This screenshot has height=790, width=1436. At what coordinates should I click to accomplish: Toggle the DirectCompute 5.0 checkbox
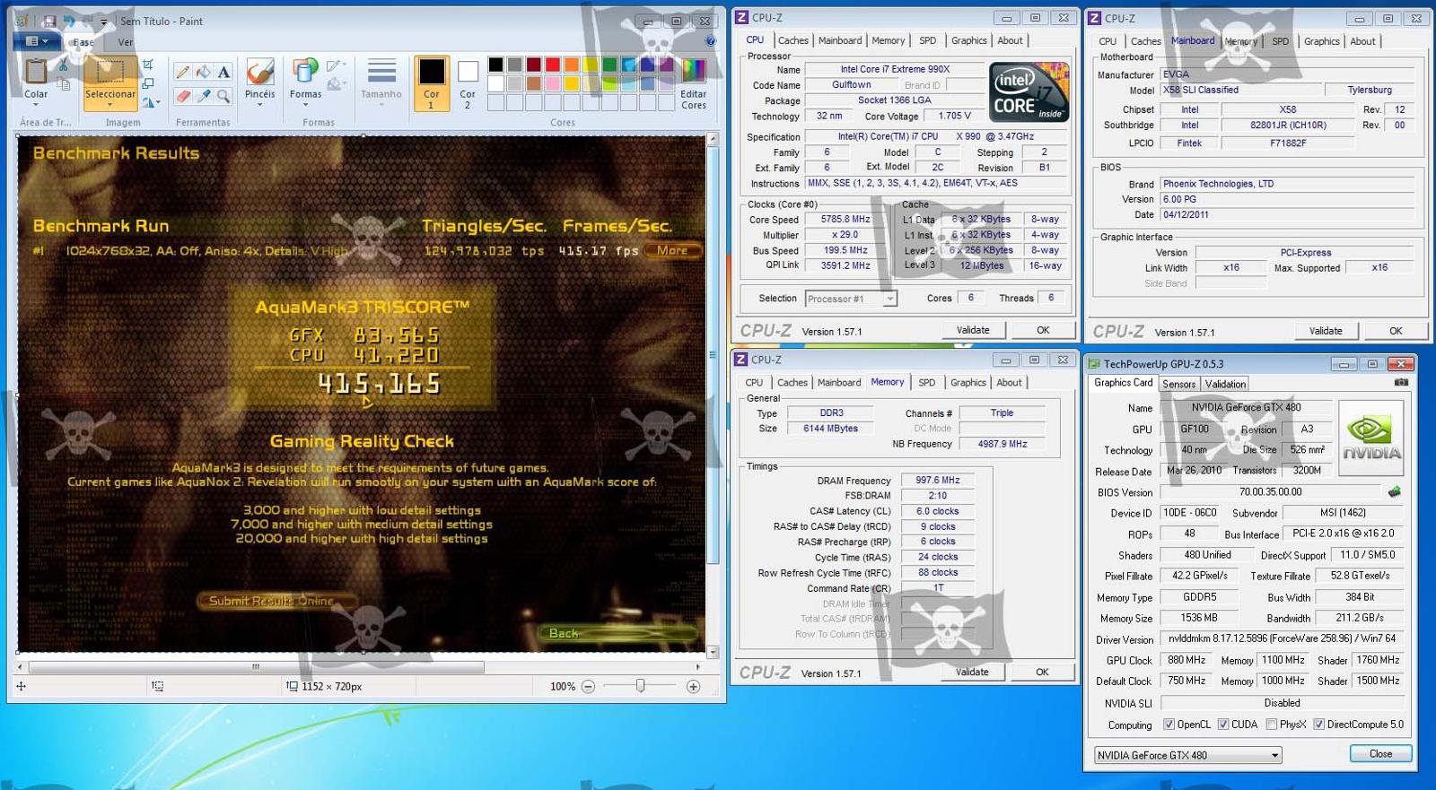[1318, 725]
